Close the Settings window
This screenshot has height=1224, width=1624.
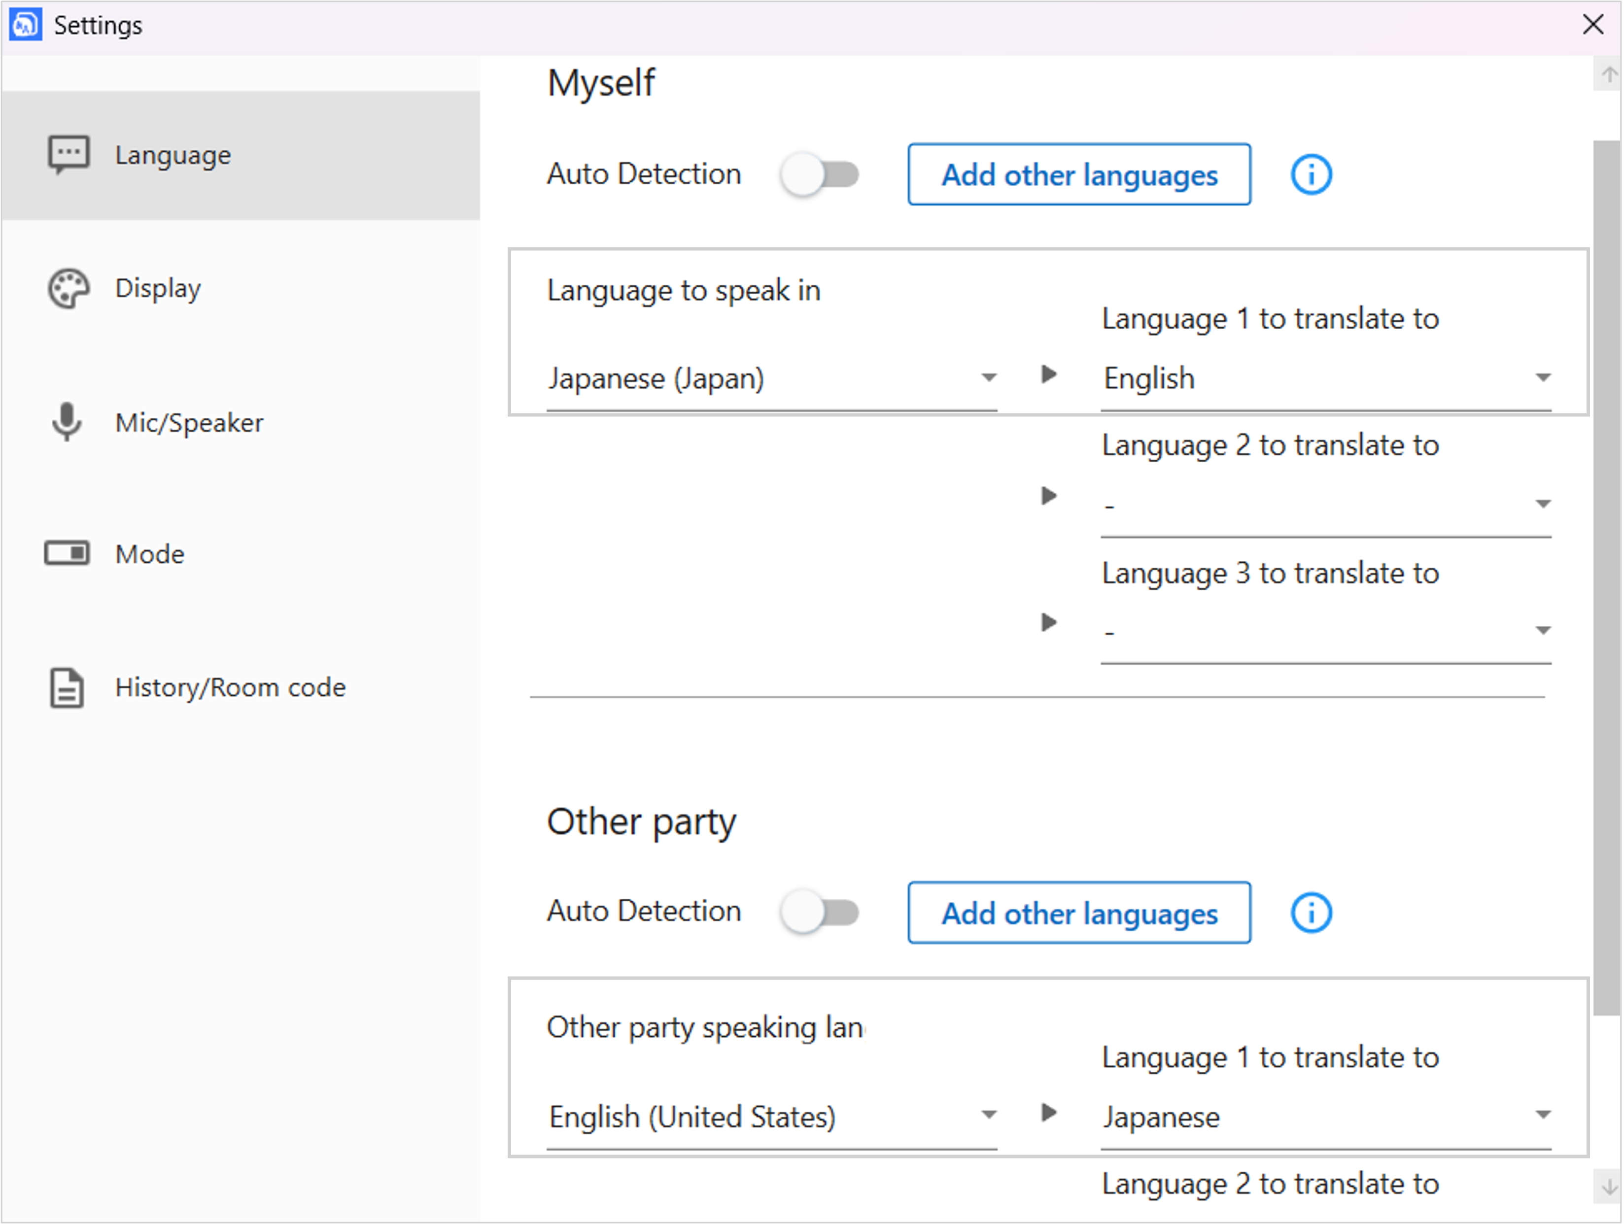click(x=1592, y=24)
